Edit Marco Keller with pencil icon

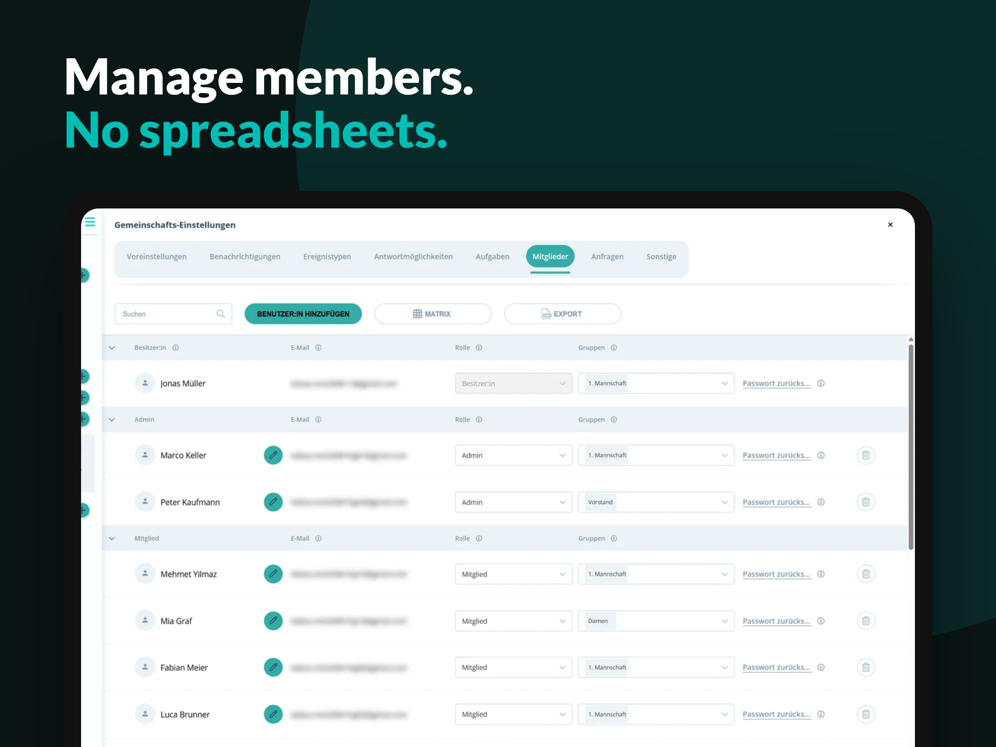pos(273,455)
